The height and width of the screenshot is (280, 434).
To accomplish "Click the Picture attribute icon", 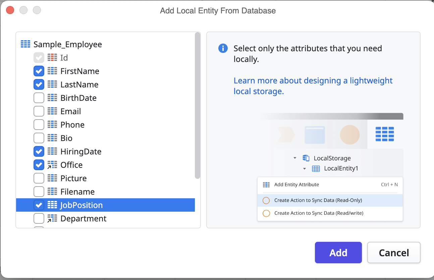I will click(52, 178).
